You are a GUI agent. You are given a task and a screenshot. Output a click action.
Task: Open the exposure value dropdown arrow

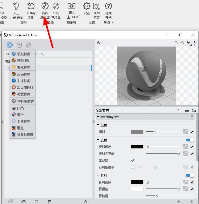coord(79,16)
